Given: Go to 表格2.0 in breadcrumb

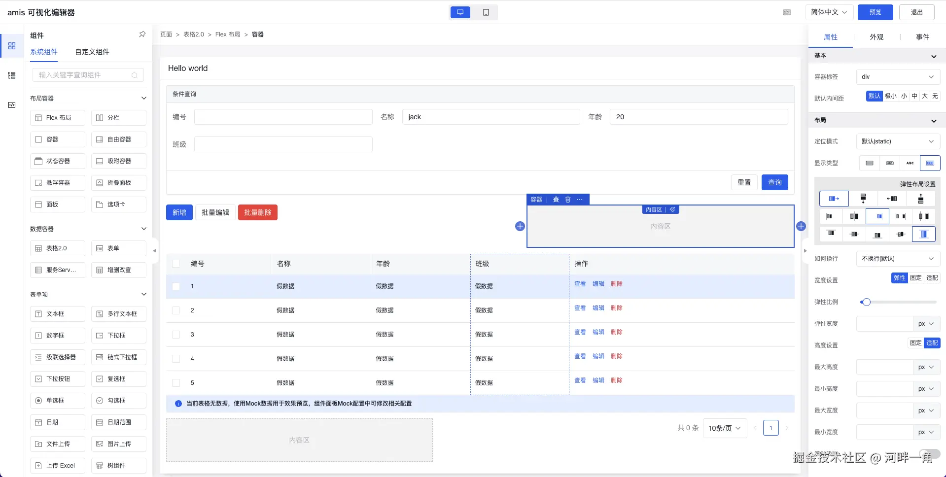Looking at the screenshot, I should pyautogui.click(x=194, y=34).
